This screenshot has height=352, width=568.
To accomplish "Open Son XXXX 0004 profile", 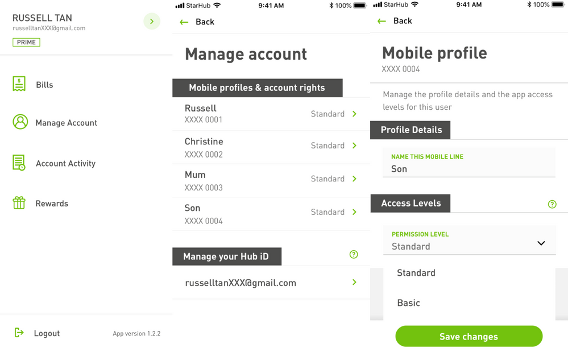I will tap(271, 214).
